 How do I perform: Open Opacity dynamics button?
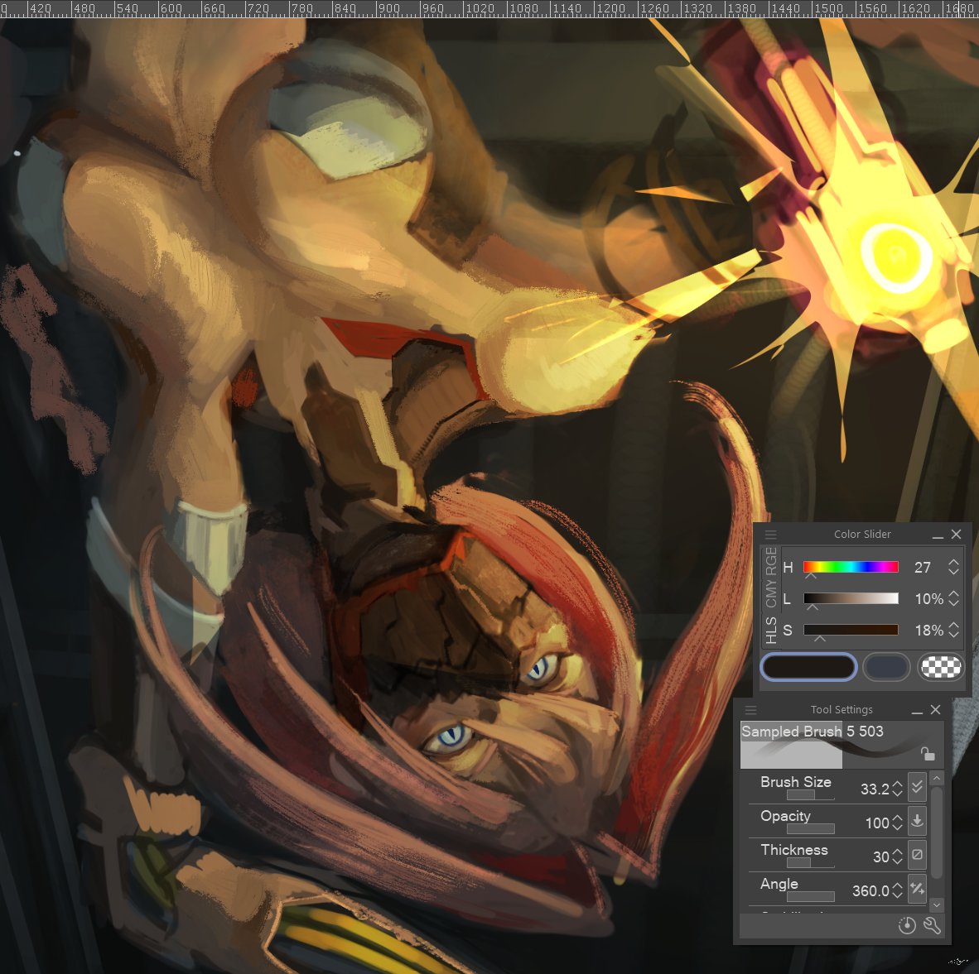pyautogui.click(x=917, y=821)
